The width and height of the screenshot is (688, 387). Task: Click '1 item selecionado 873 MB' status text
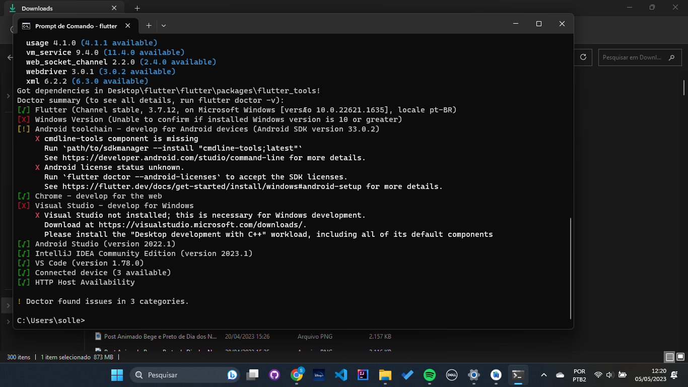77,357
